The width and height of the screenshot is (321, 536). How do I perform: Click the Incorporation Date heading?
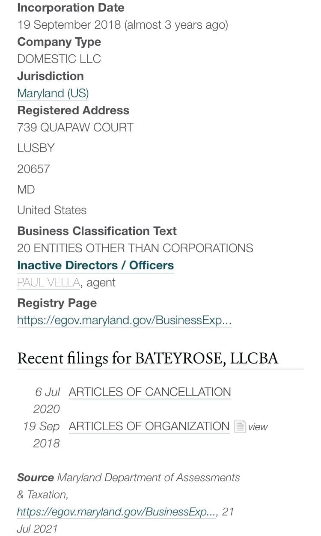pos(71,8)
